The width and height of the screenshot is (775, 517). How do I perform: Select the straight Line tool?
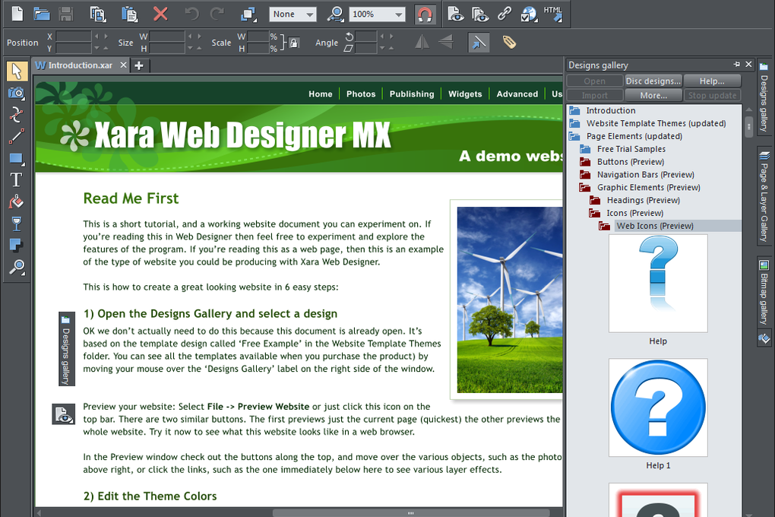16,137
